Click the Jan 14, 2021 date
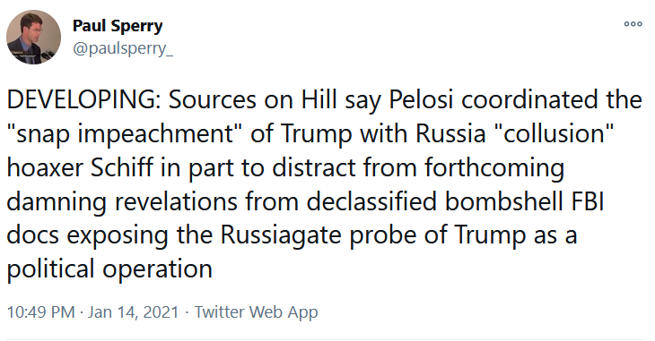Image resolution: width=655 pixels, height=341 pixels. click(133, 312)
